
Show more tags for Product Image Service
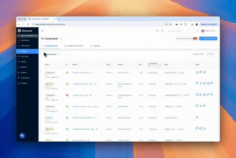click(181, 73)
